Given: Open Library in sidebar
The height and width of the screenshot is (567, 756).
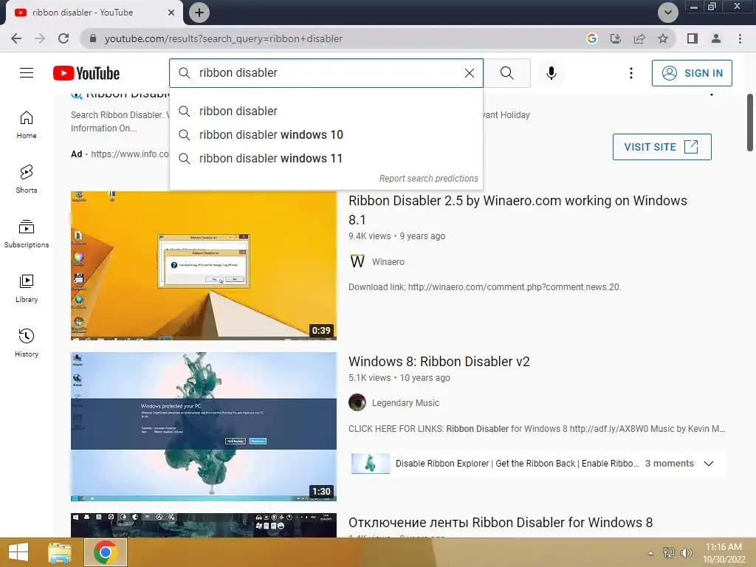Looking at the screenshot, I should point(27,289).
